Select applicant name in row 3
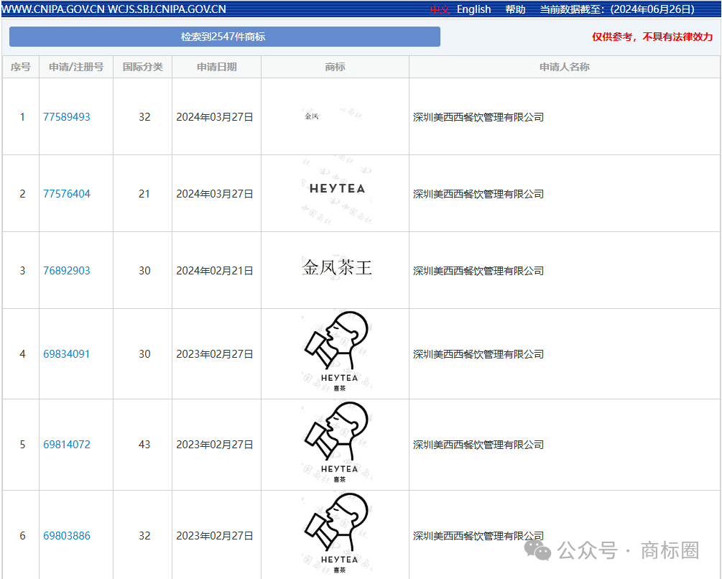 (x=478, y=271)
